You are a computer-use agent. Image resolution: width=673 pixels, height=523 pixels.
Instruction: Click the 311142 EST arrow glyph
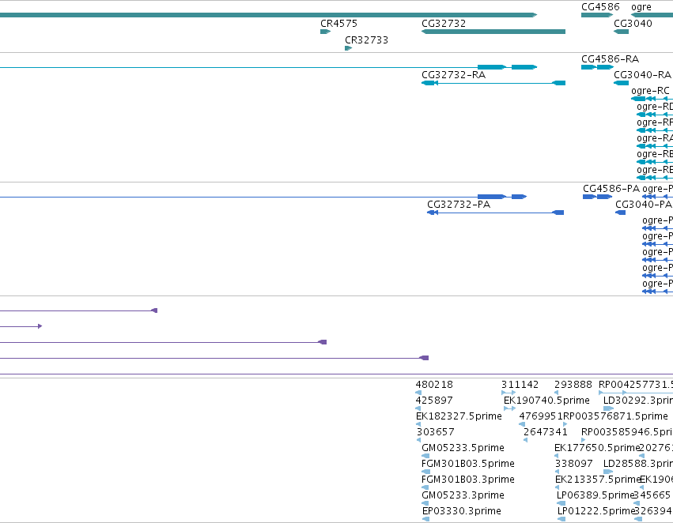click(509, 393)
